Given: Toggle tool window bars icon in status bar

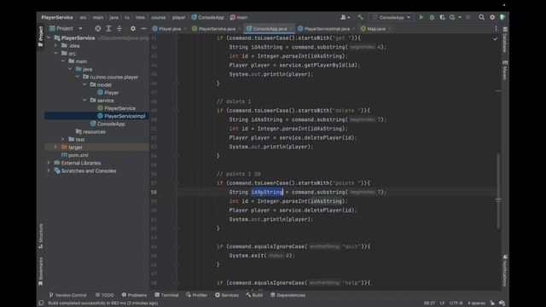Looking at the screenshot, I should click(x=41, y=304).
